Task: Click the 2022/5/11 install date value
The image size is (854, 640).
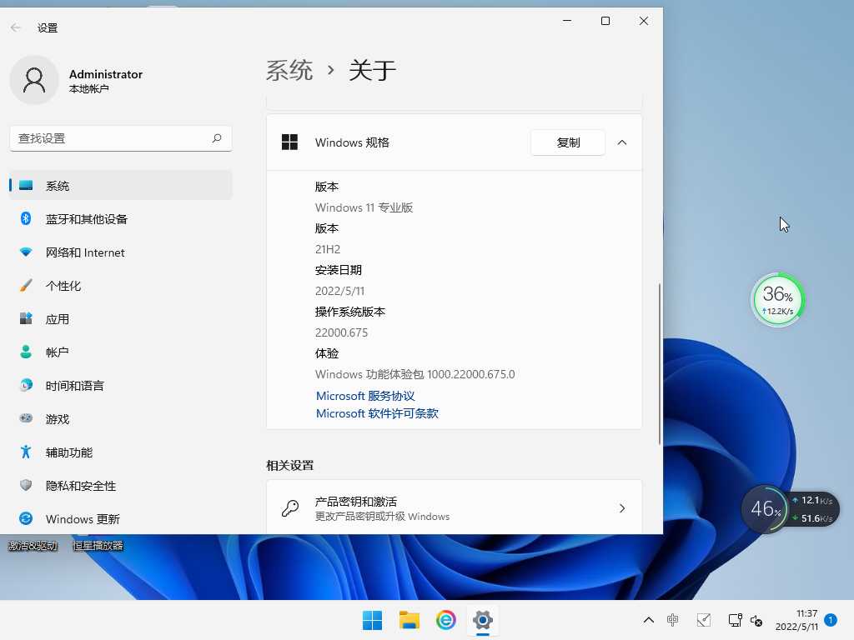Action: coord(340,291)
